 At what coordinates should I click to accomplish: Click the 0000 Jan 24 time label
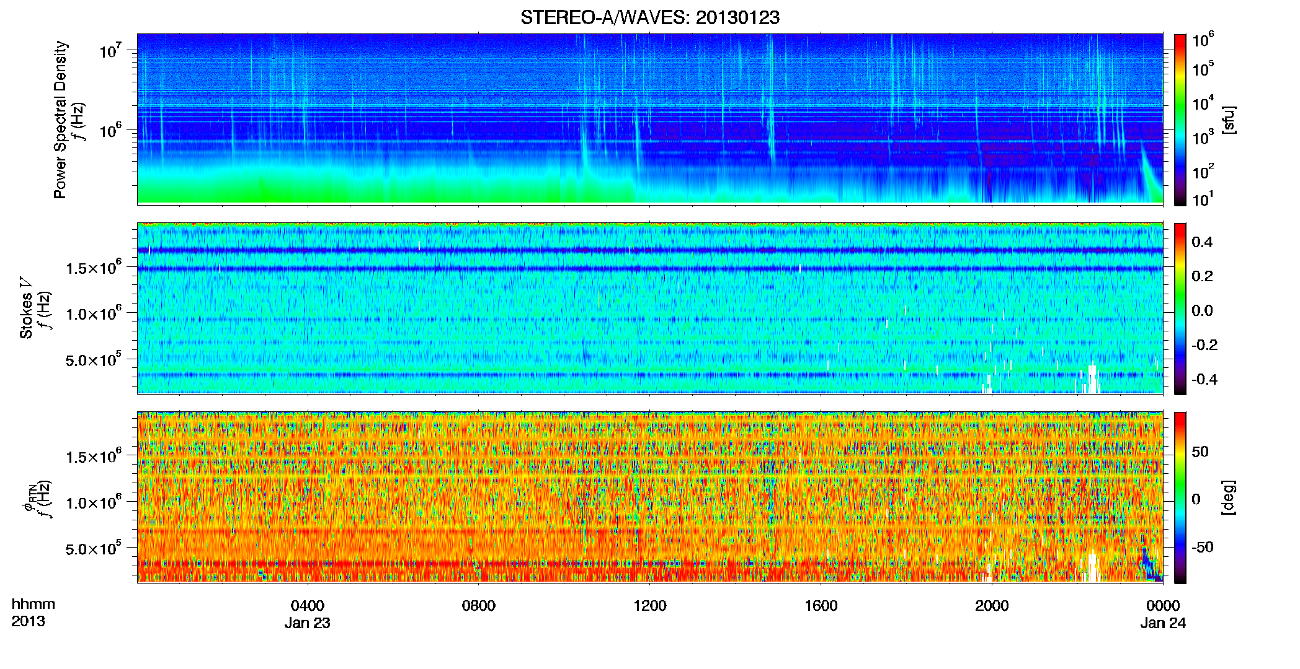point(1163,614)
